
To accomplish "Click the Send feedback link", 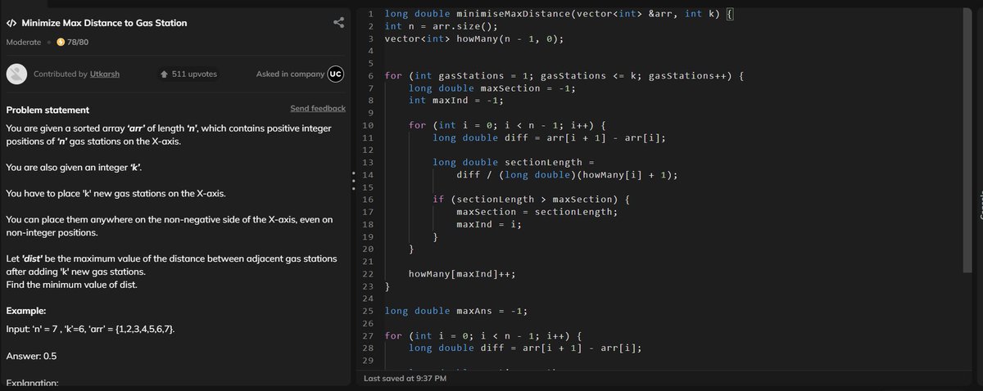I will [318, 108].
